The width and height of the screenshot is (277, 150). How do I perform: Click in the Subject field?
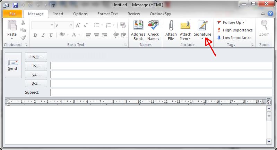tap(161, 92)
